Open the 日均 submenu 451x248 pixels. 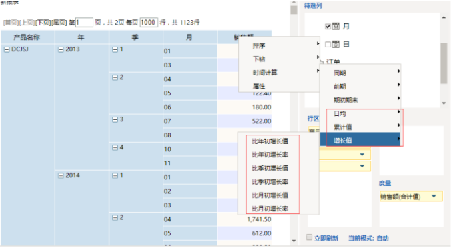click(x=360, y=113)
